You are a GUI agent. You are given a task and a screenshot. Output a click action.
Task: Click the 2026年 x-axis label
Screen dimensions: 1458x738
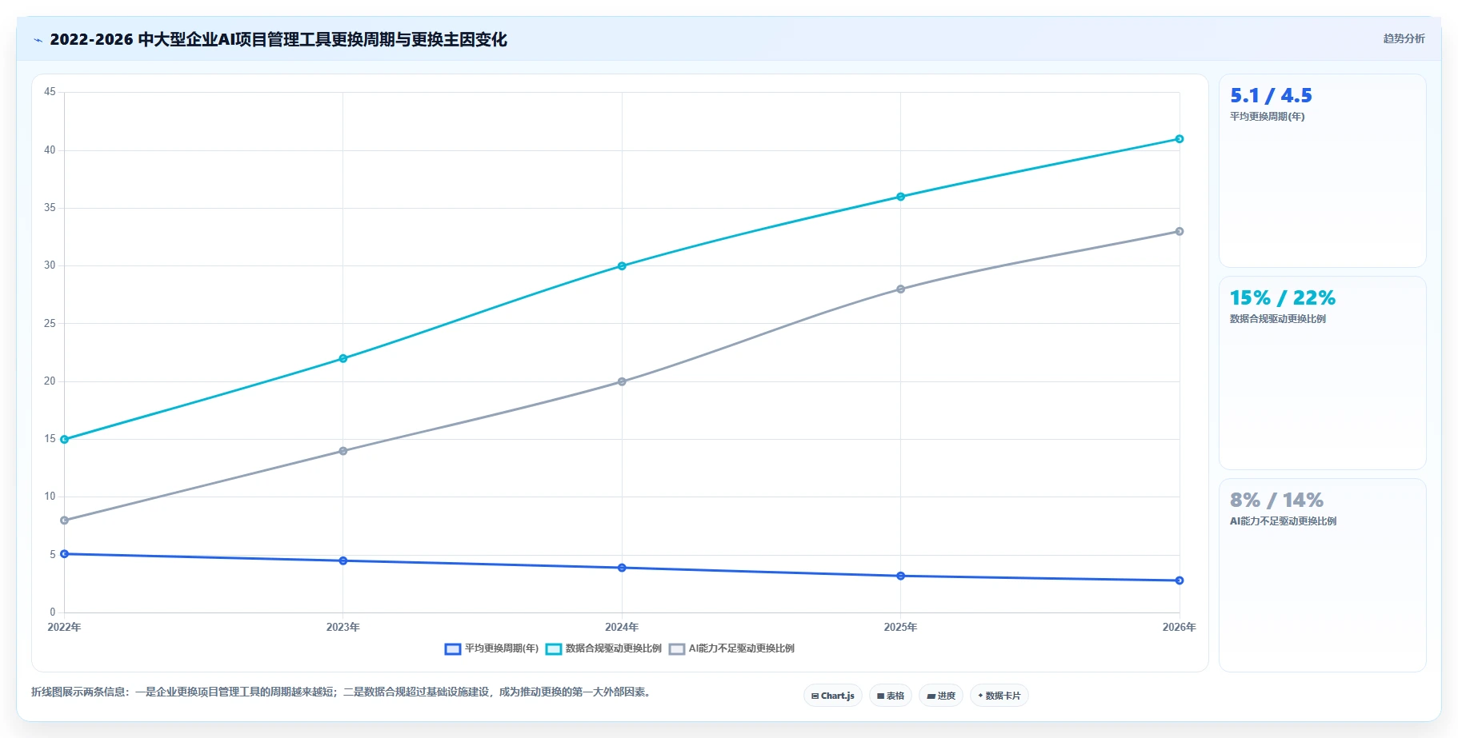1180,628
